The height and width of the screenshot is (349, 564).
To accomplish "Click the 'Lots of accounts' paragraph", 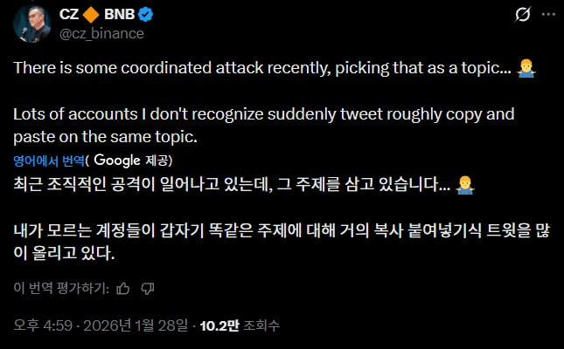I will click(262, 125).
